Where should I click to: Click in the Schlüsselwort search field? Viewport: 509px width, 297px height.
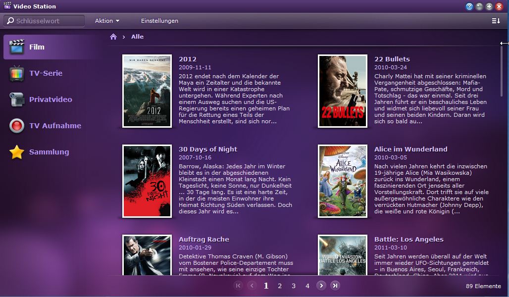click(x=44, y=21)
